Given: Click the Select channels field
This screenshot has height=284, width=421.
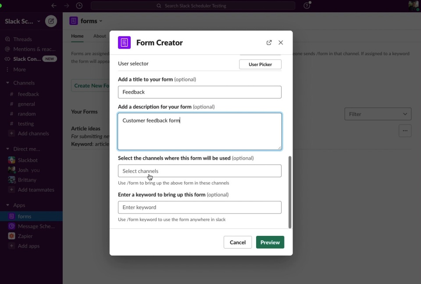Looking at the screenshot, I should [x=200, y=171].
